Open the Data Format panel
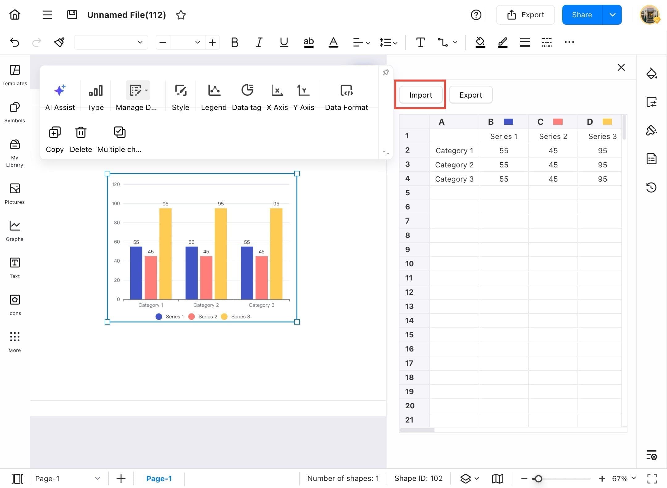 (x=346, y=96)
